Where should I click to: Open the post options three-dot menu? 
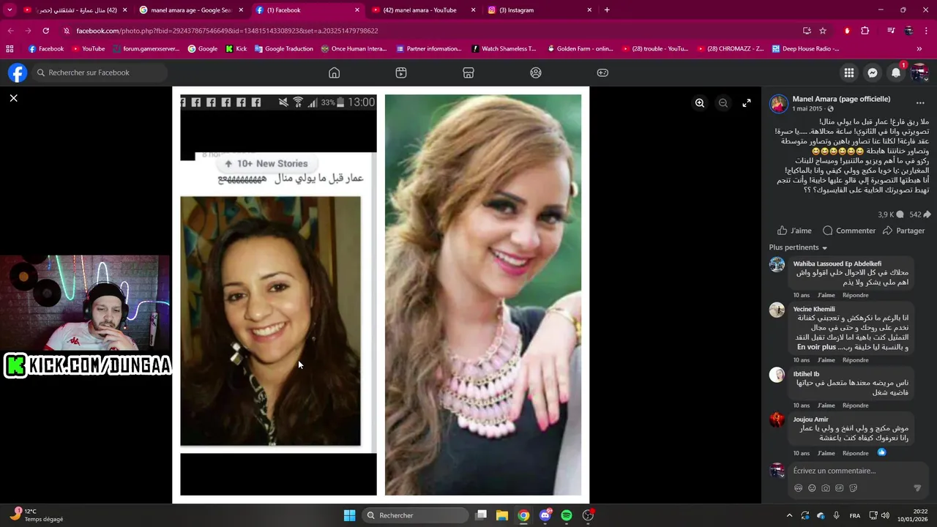click(x=920, y=103)
